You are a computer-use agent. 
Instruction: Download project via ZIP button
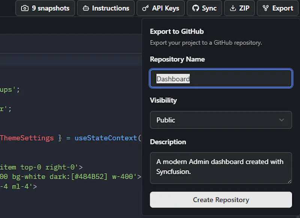coord(239,8)
